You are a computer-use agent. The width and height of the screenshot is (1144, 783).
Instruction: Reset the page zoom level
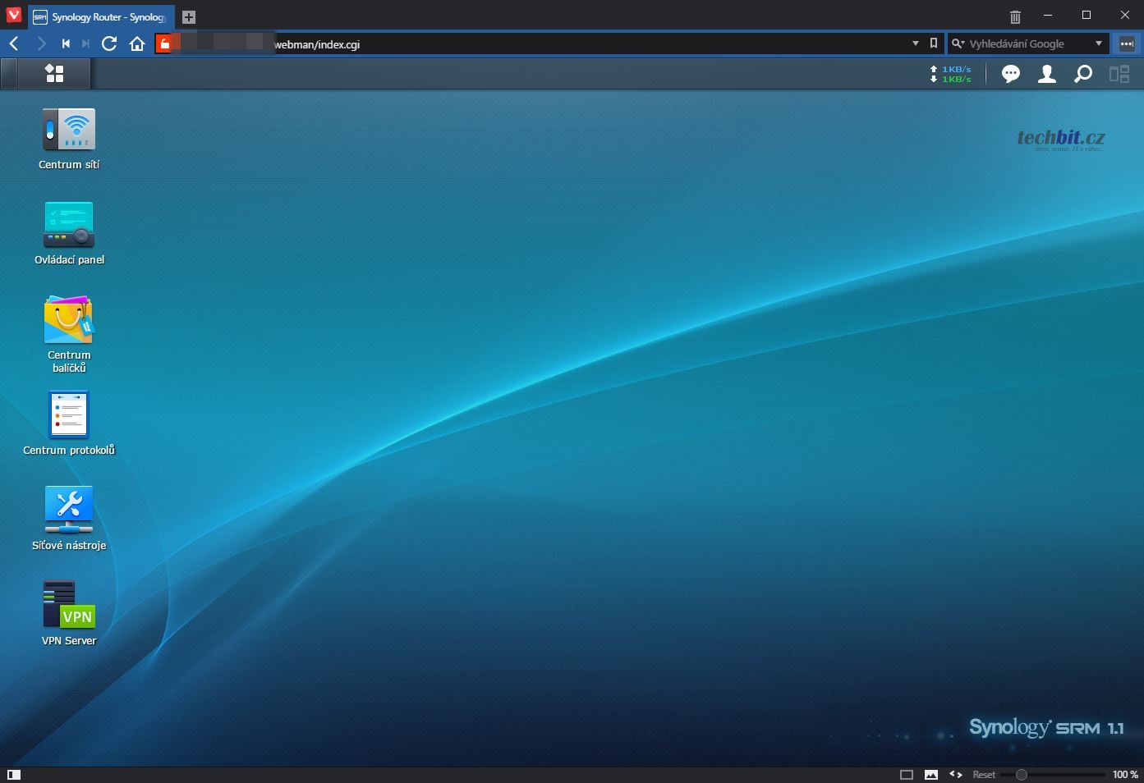pyautogui.click(x=984, y=774)
